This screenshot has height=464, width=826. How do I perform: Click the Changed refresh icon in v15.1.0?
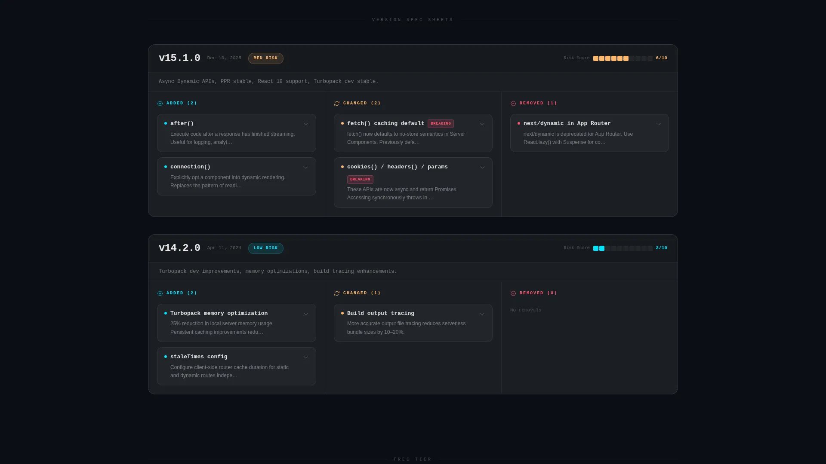337,104
